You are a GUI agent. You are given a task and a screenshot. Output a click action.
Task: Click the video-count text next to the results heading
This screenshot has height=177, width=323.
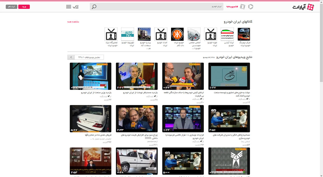[x=209, y=57]
